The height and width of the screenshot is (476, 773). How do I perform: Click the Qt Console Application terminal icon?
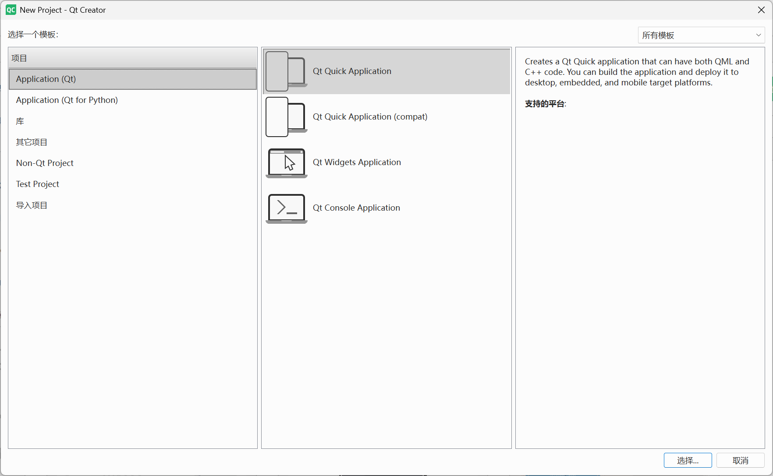tap(286, 208)
